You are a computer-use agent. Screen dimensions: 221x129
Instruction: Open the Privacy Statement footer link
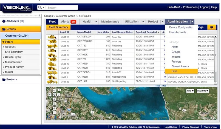point(191,127)
